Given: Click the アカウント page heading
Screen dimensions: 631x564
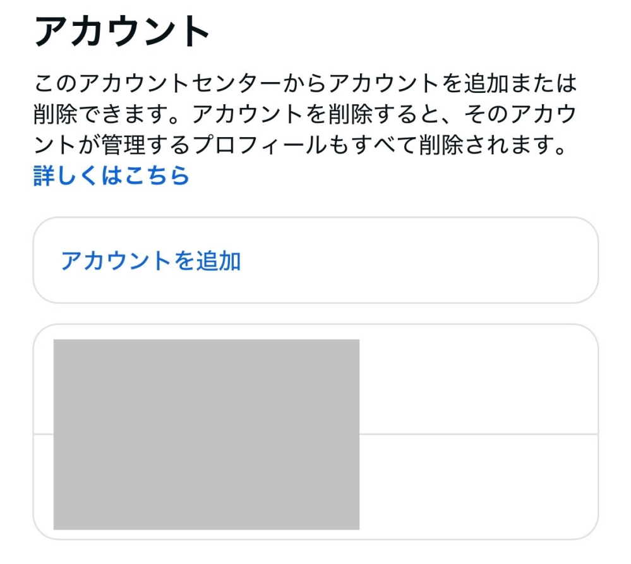Looking at the screenshot, I should (121, 32).
